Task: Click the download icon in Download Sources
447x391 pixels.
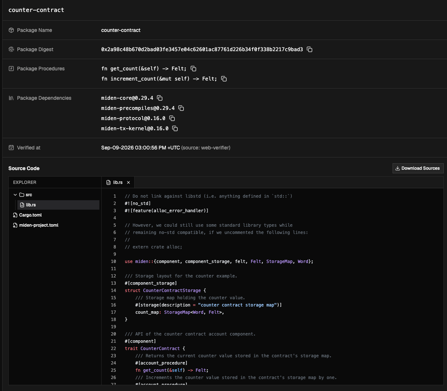Action: click(x=398, y=168)
